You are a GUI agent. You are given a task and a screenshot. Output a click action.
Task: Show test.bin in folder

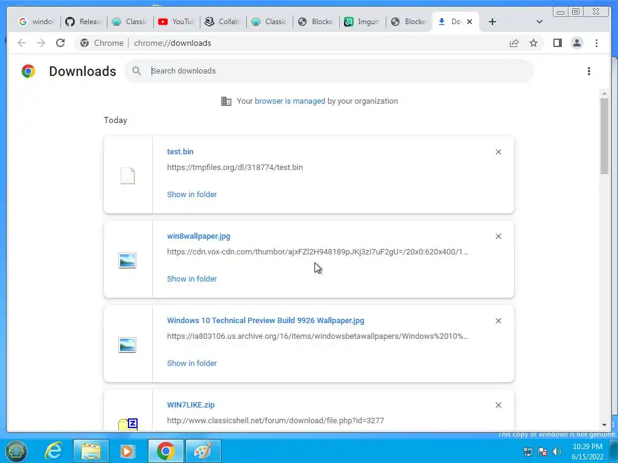click(x=192, y=195)
